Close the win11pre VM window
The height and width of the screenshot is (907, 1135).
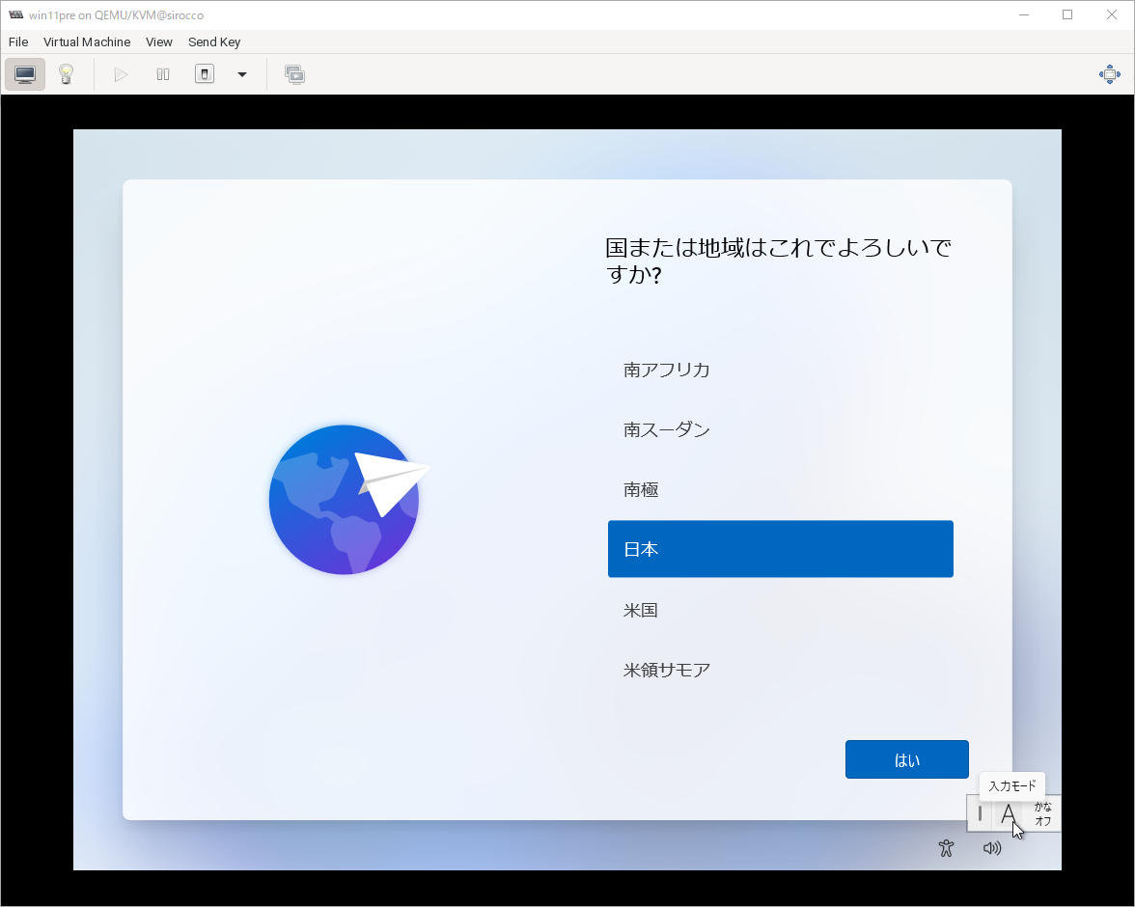1112,14
